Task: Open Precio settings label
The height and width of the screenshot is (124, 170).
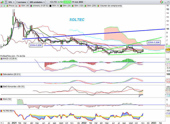Action: coord(11,6)
